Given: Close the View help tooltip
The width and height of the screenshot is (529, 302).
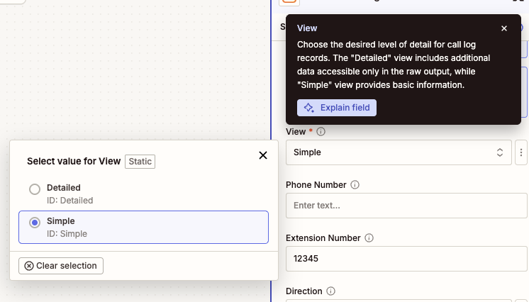Looking at the screenshot, I should coord(504,28).
